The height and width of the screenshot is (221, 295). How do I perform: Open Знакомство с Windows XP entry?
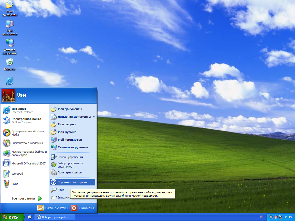(25, 143)
